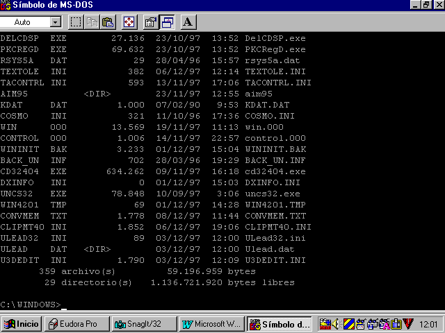Click the 22:57 time in the CONTROL row

pos(225,138)
